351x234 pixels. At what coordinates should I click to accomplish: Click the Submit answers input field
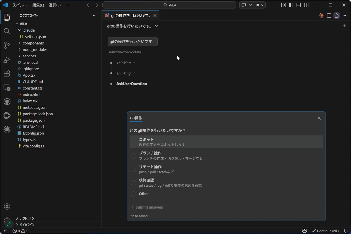click(226, 207)
